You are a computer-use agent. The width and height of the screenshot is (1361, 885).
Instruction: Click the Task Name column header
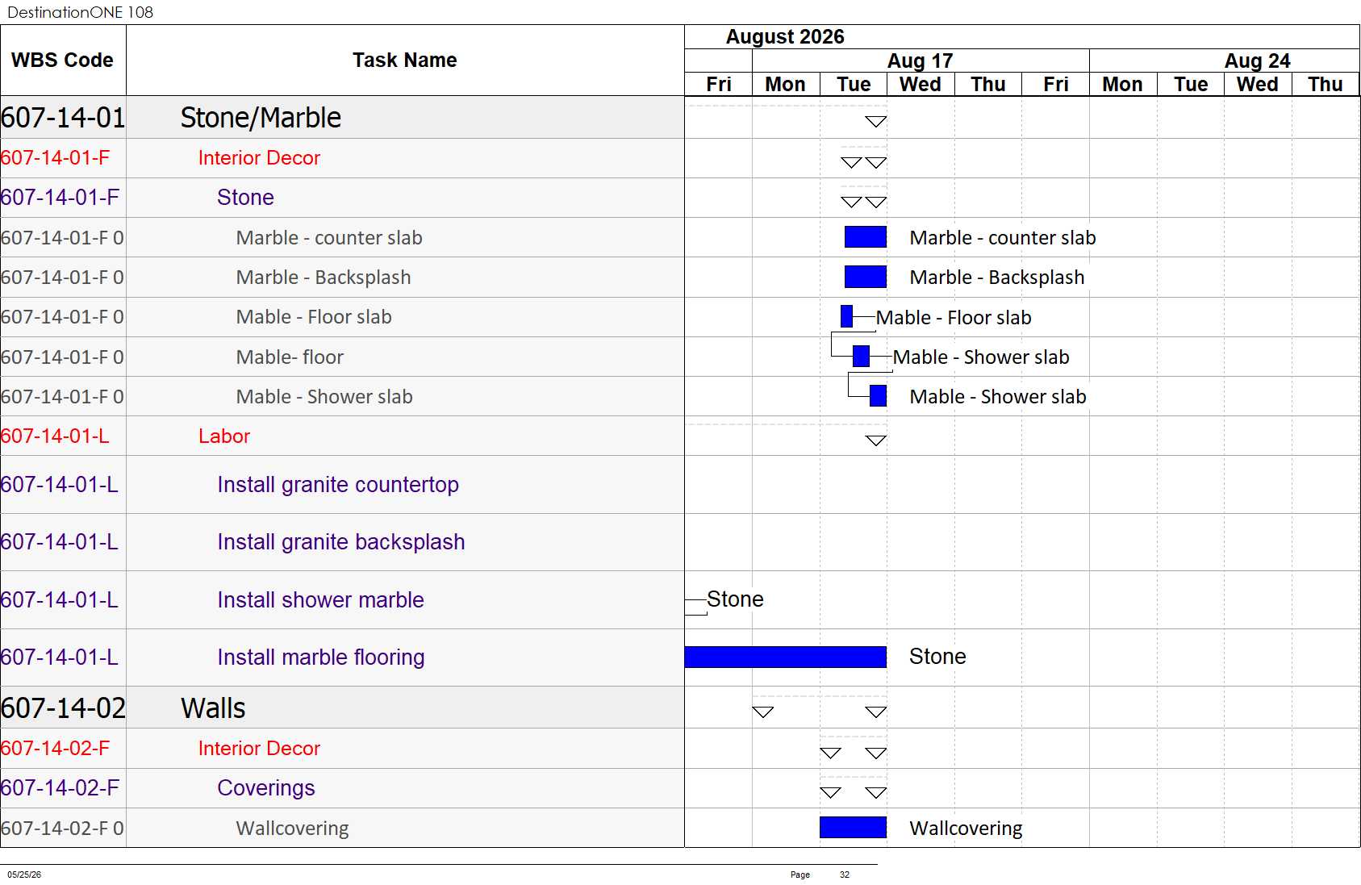(405, 61)
